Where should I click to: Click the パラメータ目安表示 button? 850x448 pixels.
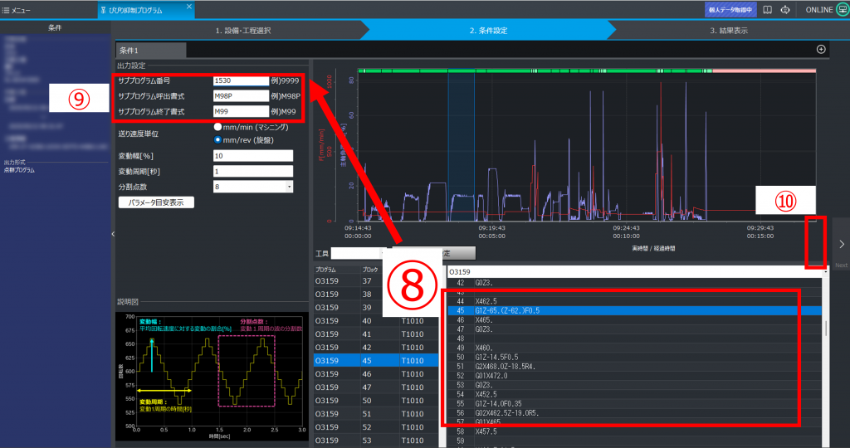point(156,202)
